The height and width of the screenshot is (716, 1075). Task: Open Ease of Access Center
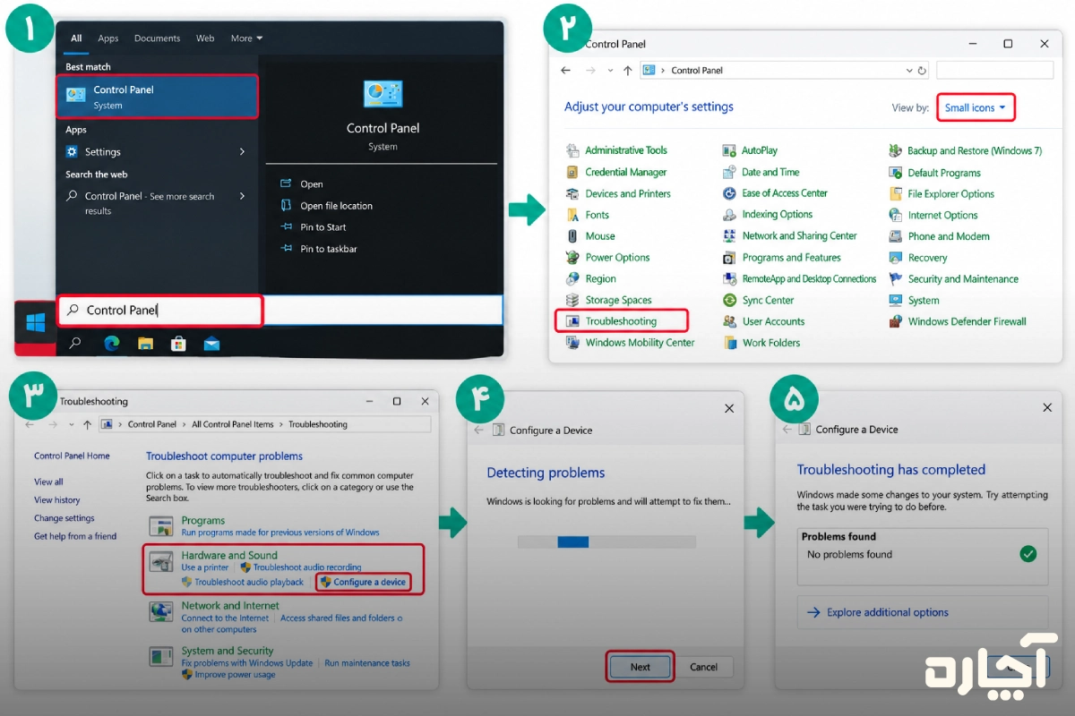(785, 193)
